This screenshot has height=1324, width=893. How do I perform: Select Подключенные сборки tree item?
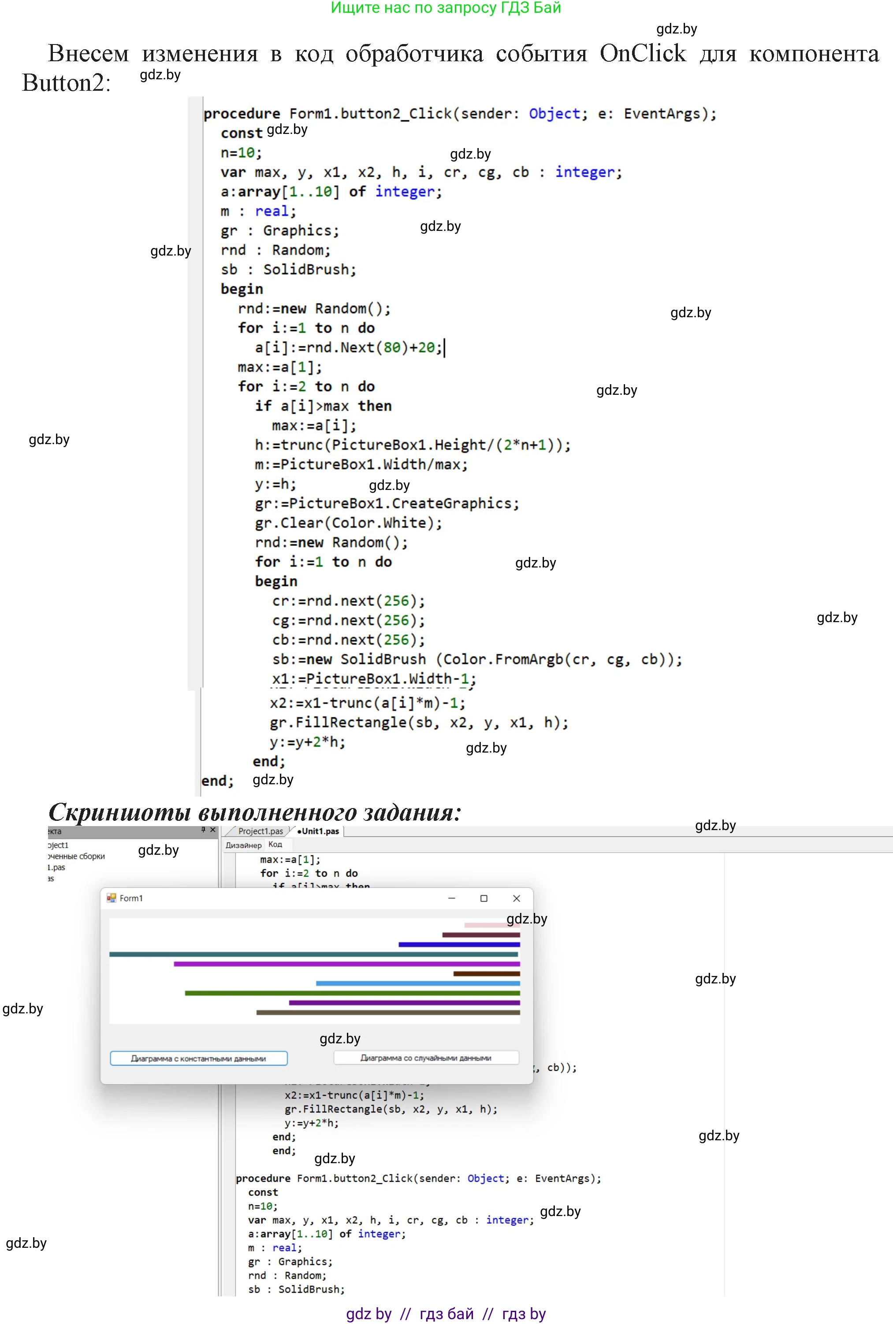[x=76, y=856]
